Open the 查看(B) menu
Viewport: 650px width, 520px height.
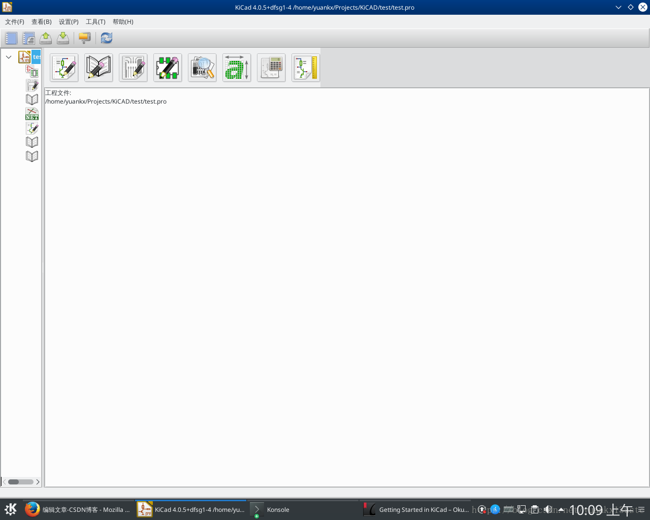[42, 22]
